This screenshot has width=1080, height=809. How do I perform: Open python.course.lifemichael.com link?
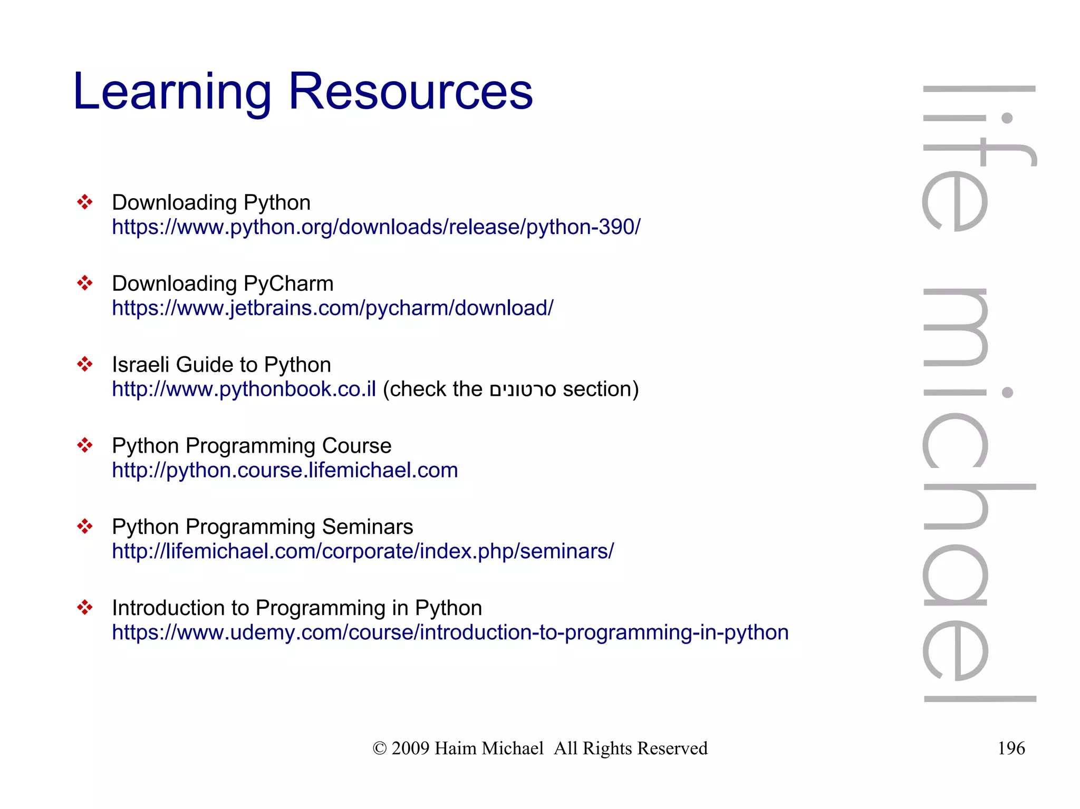coord(285,471)
